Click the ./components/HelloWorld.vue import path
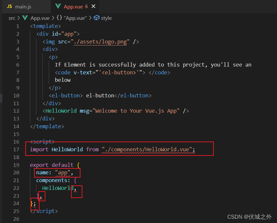The image size is (277, 223). tap(147, 149)
